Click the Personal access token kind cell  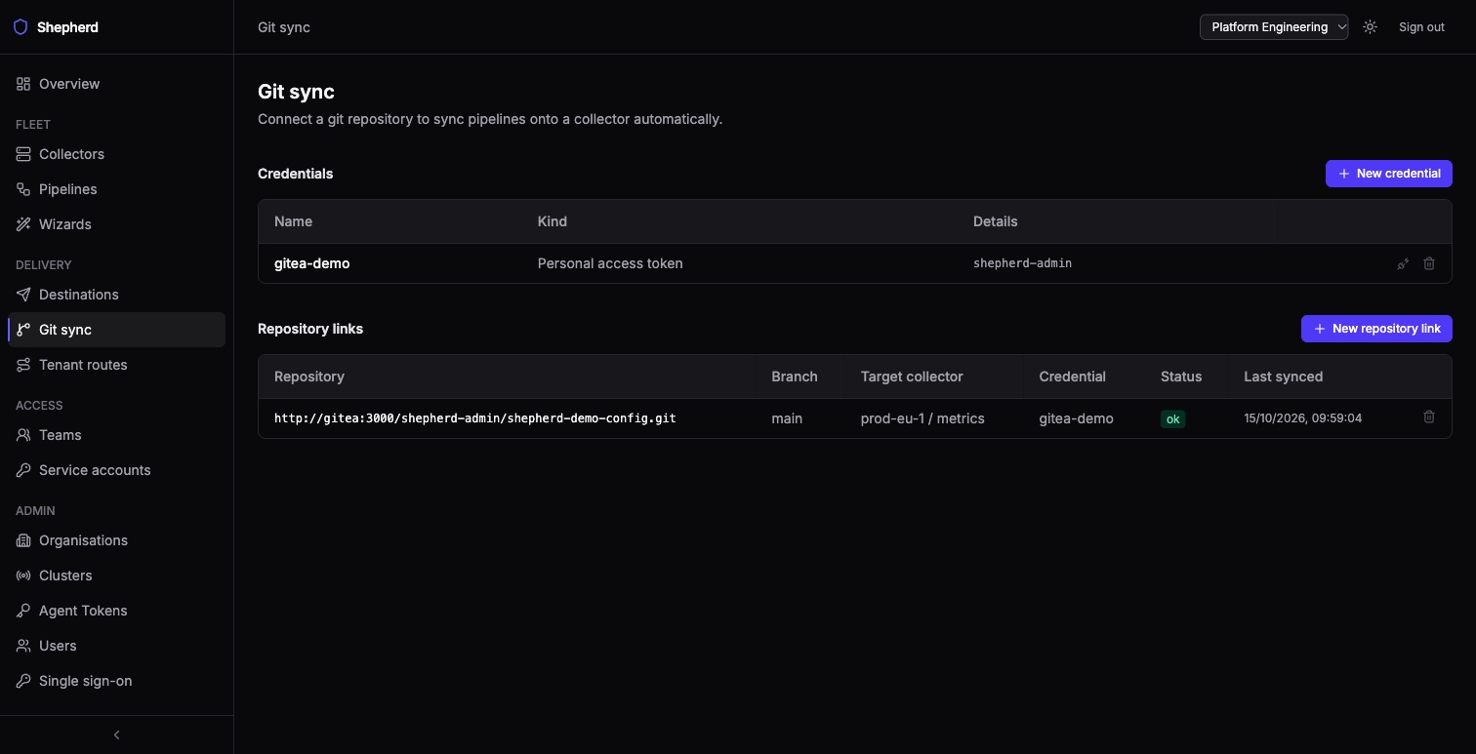(610, 263)
